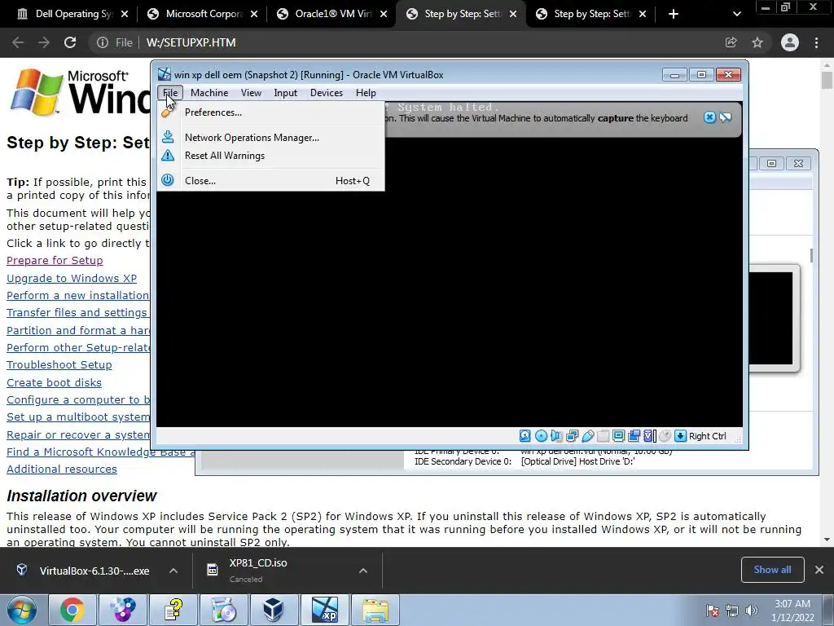Open the Upgrade to Windows XP link
The height and width of the screenshot is (626, 834).
tap(72, 278)
